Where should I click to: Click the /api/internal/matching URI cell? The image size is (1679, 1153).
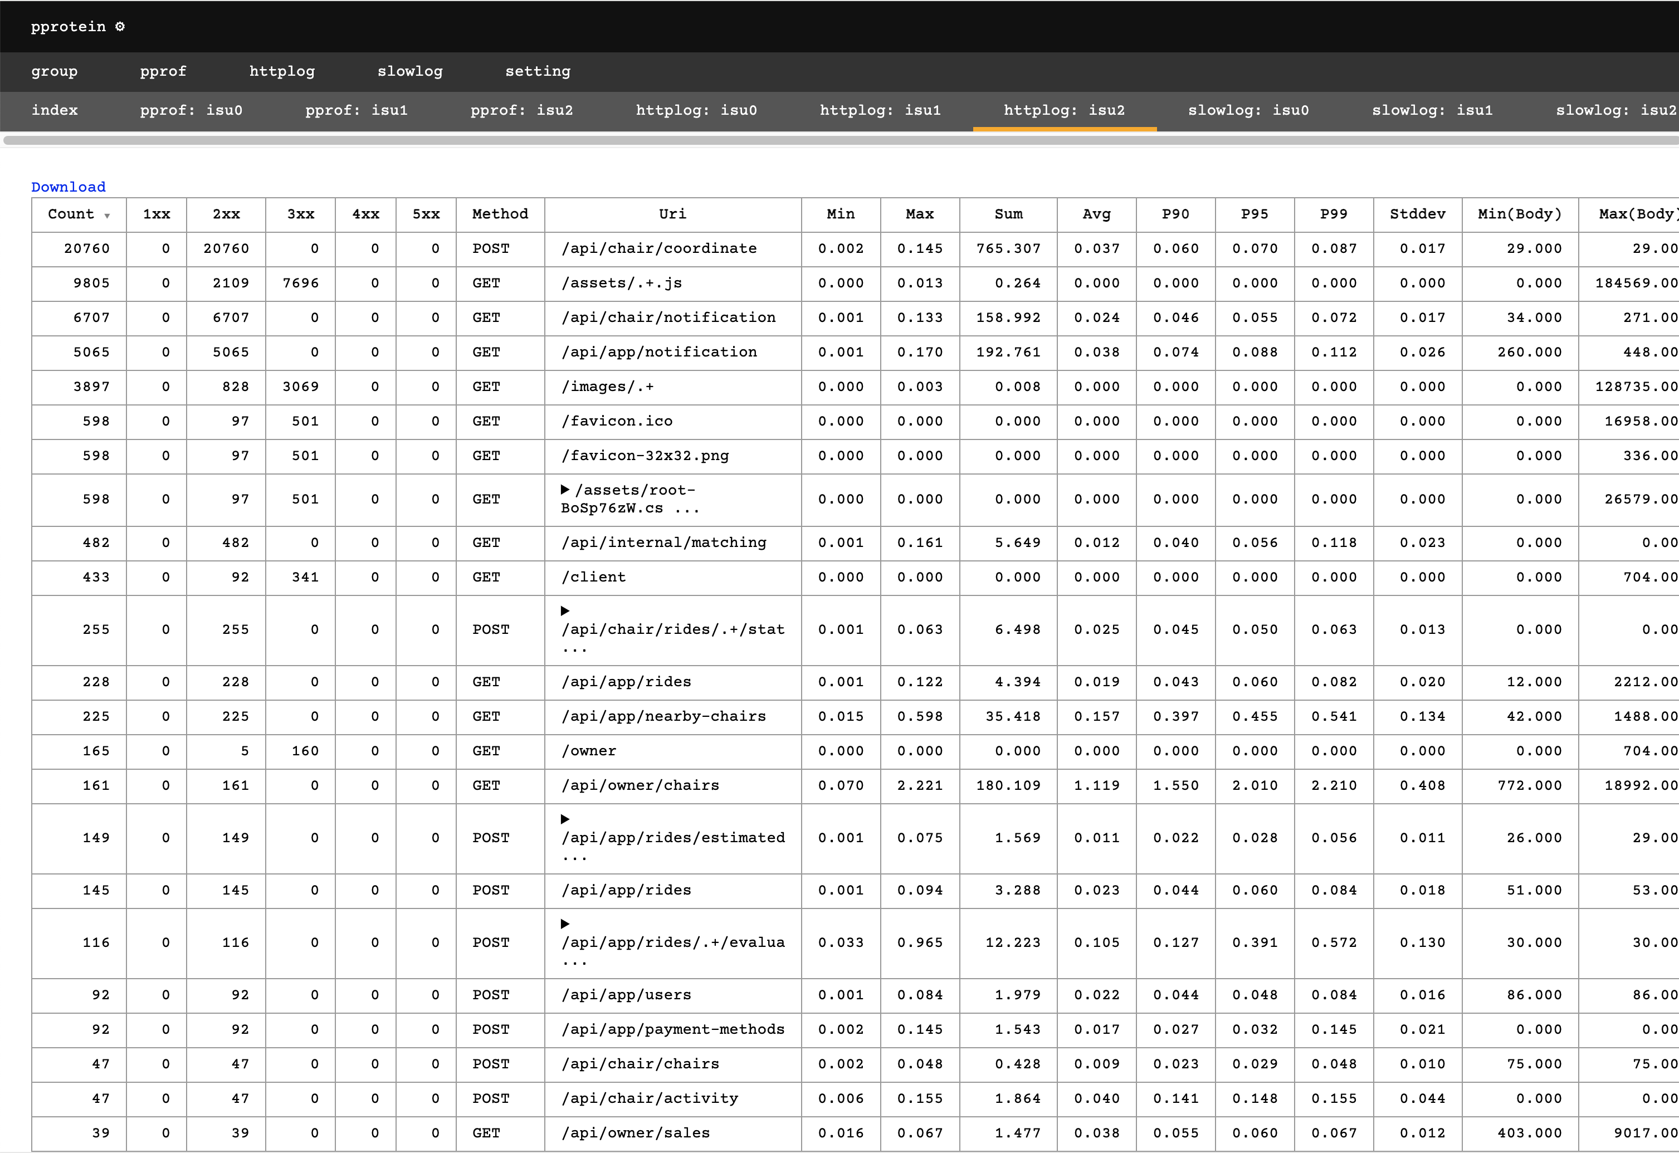(x=672, y=543)
